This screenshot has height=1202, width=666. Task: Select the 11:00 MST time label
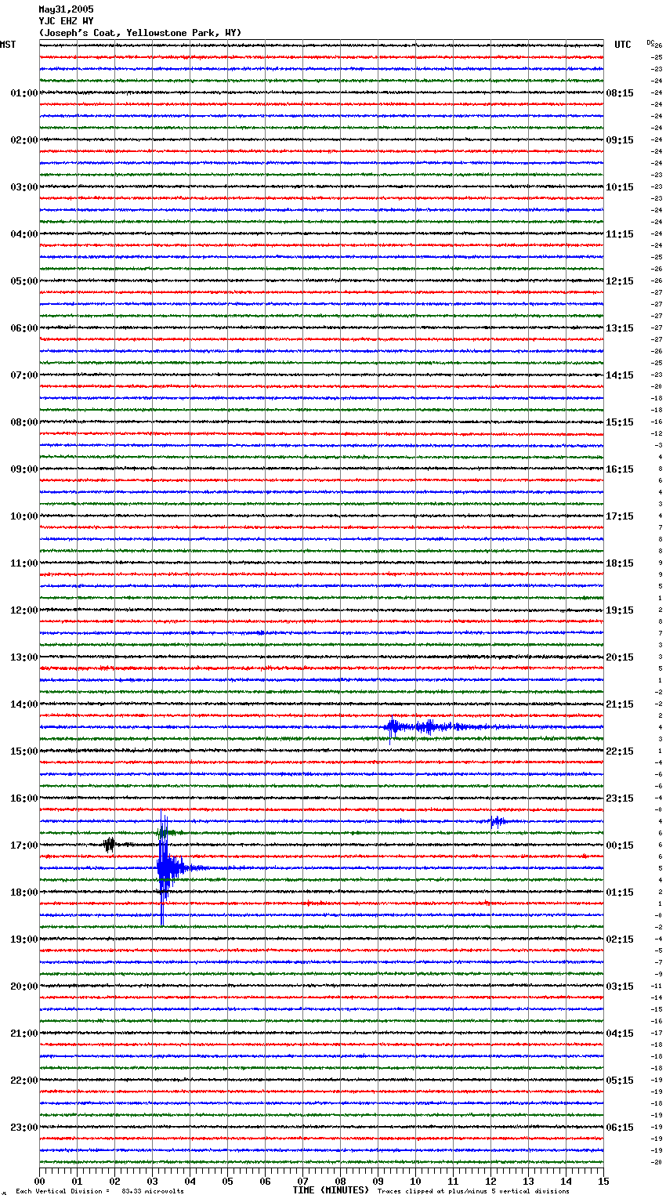click(x=24, y=563)
